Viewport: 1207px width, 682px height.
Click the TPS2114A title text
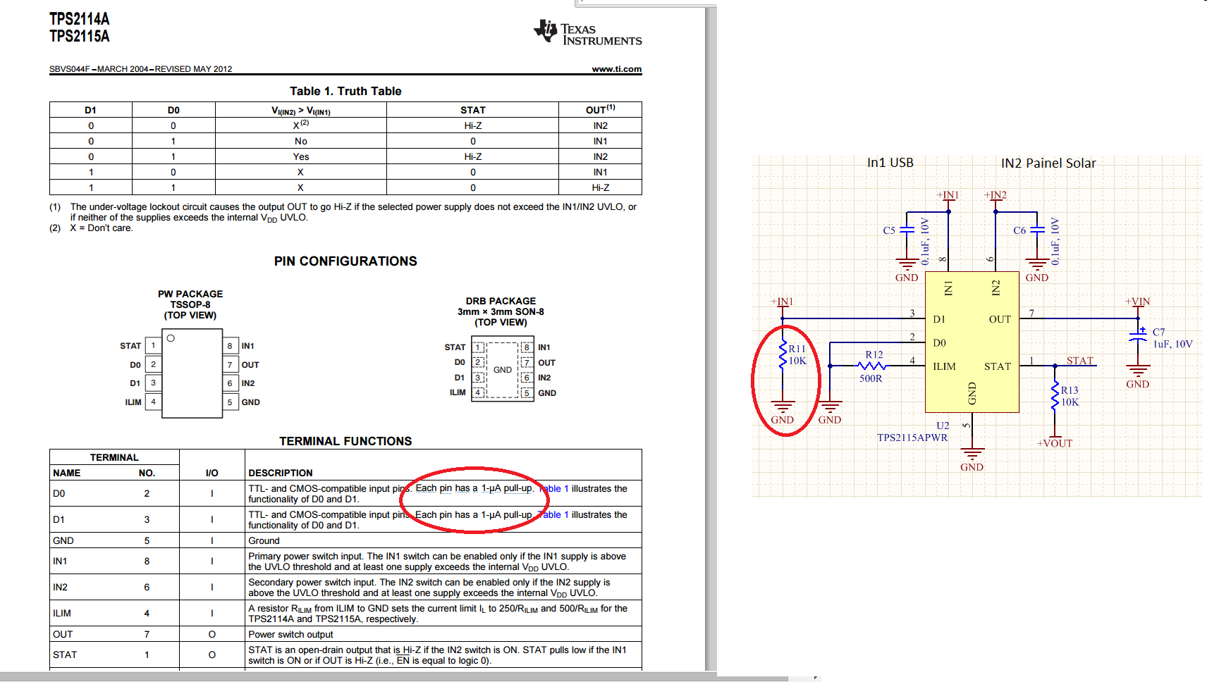80,19
